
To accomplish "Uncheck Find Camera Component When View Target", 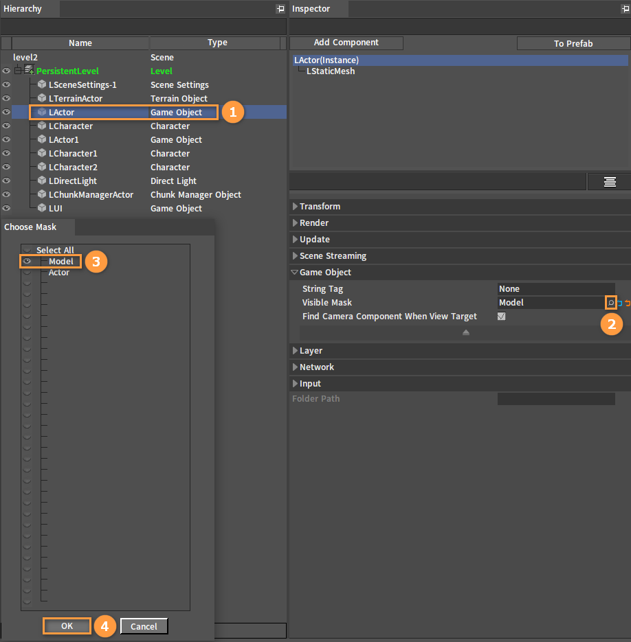I will click(502, 316).
